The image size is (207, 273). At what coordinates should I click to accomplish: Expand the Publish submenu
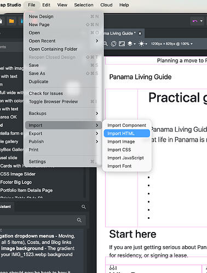[64, 142]
